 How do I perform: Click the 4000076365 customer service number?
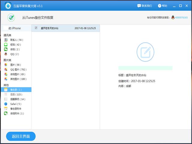181,17
